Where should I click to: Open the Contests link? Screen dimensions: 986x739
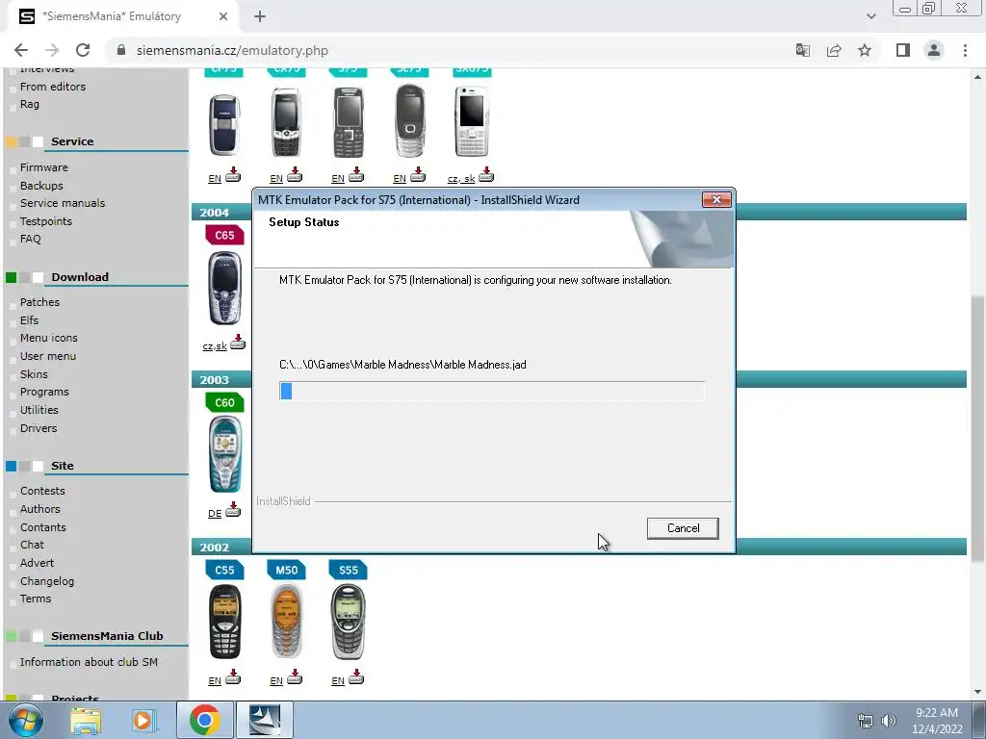(42, 491)
